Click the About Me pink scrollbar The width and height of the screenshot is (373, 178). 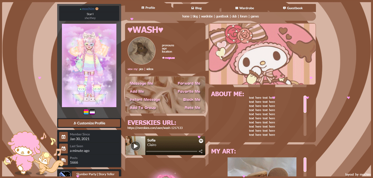[x=305, y=104]
